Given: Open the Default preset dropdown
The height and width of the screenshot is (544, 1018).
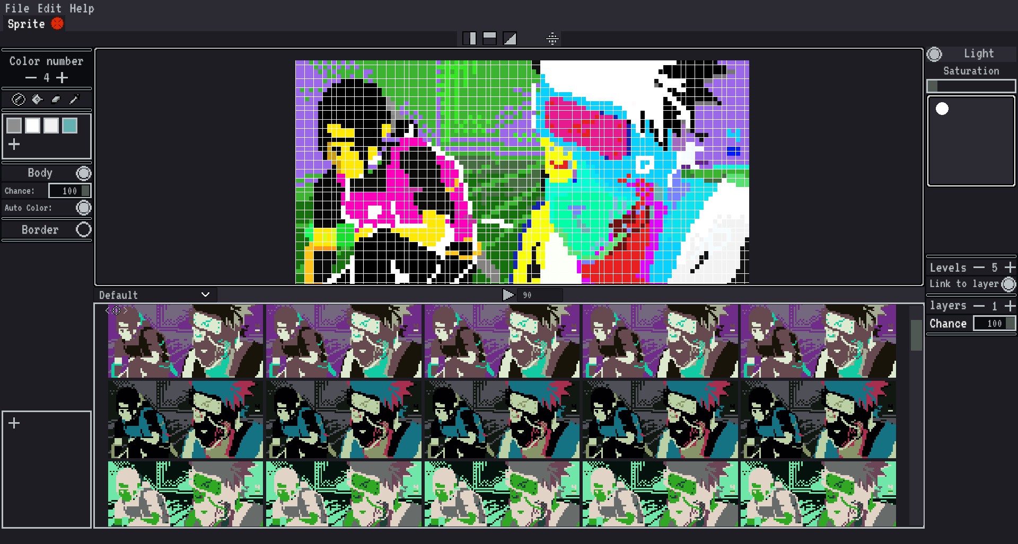Looking at the screenshot, I should click(155, 295).
